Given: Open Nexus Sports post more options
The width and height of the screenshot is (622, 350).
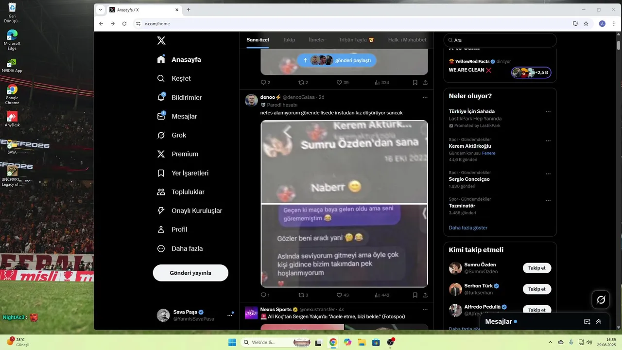Looking at the screenshot, I should pos(425,309).
